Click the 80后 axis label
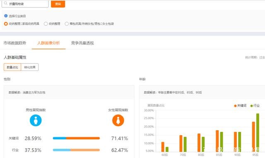 [201, 155]
